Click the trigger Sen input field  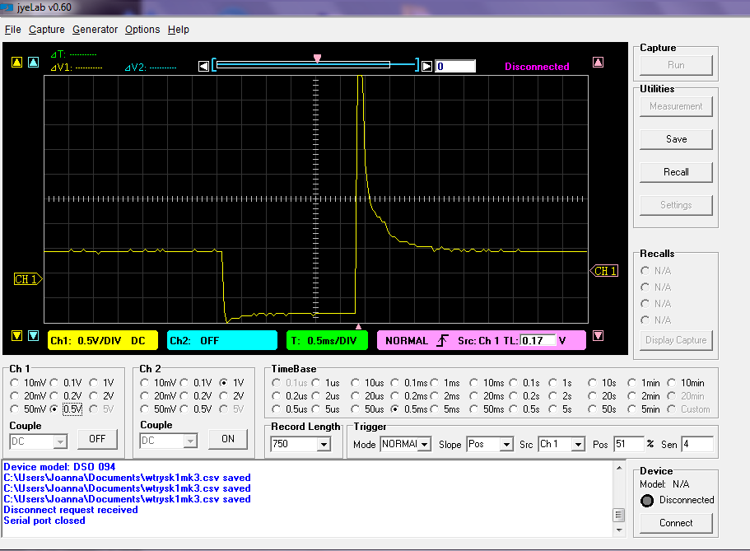pyautogui.click(x=696, y=445)
